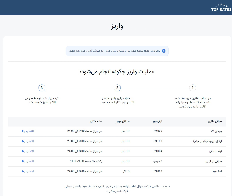Image resolution: width=232 pixels, height=196 pixels.
Task: Click the info notice about wallet number
Action: [x=117, y=51]
